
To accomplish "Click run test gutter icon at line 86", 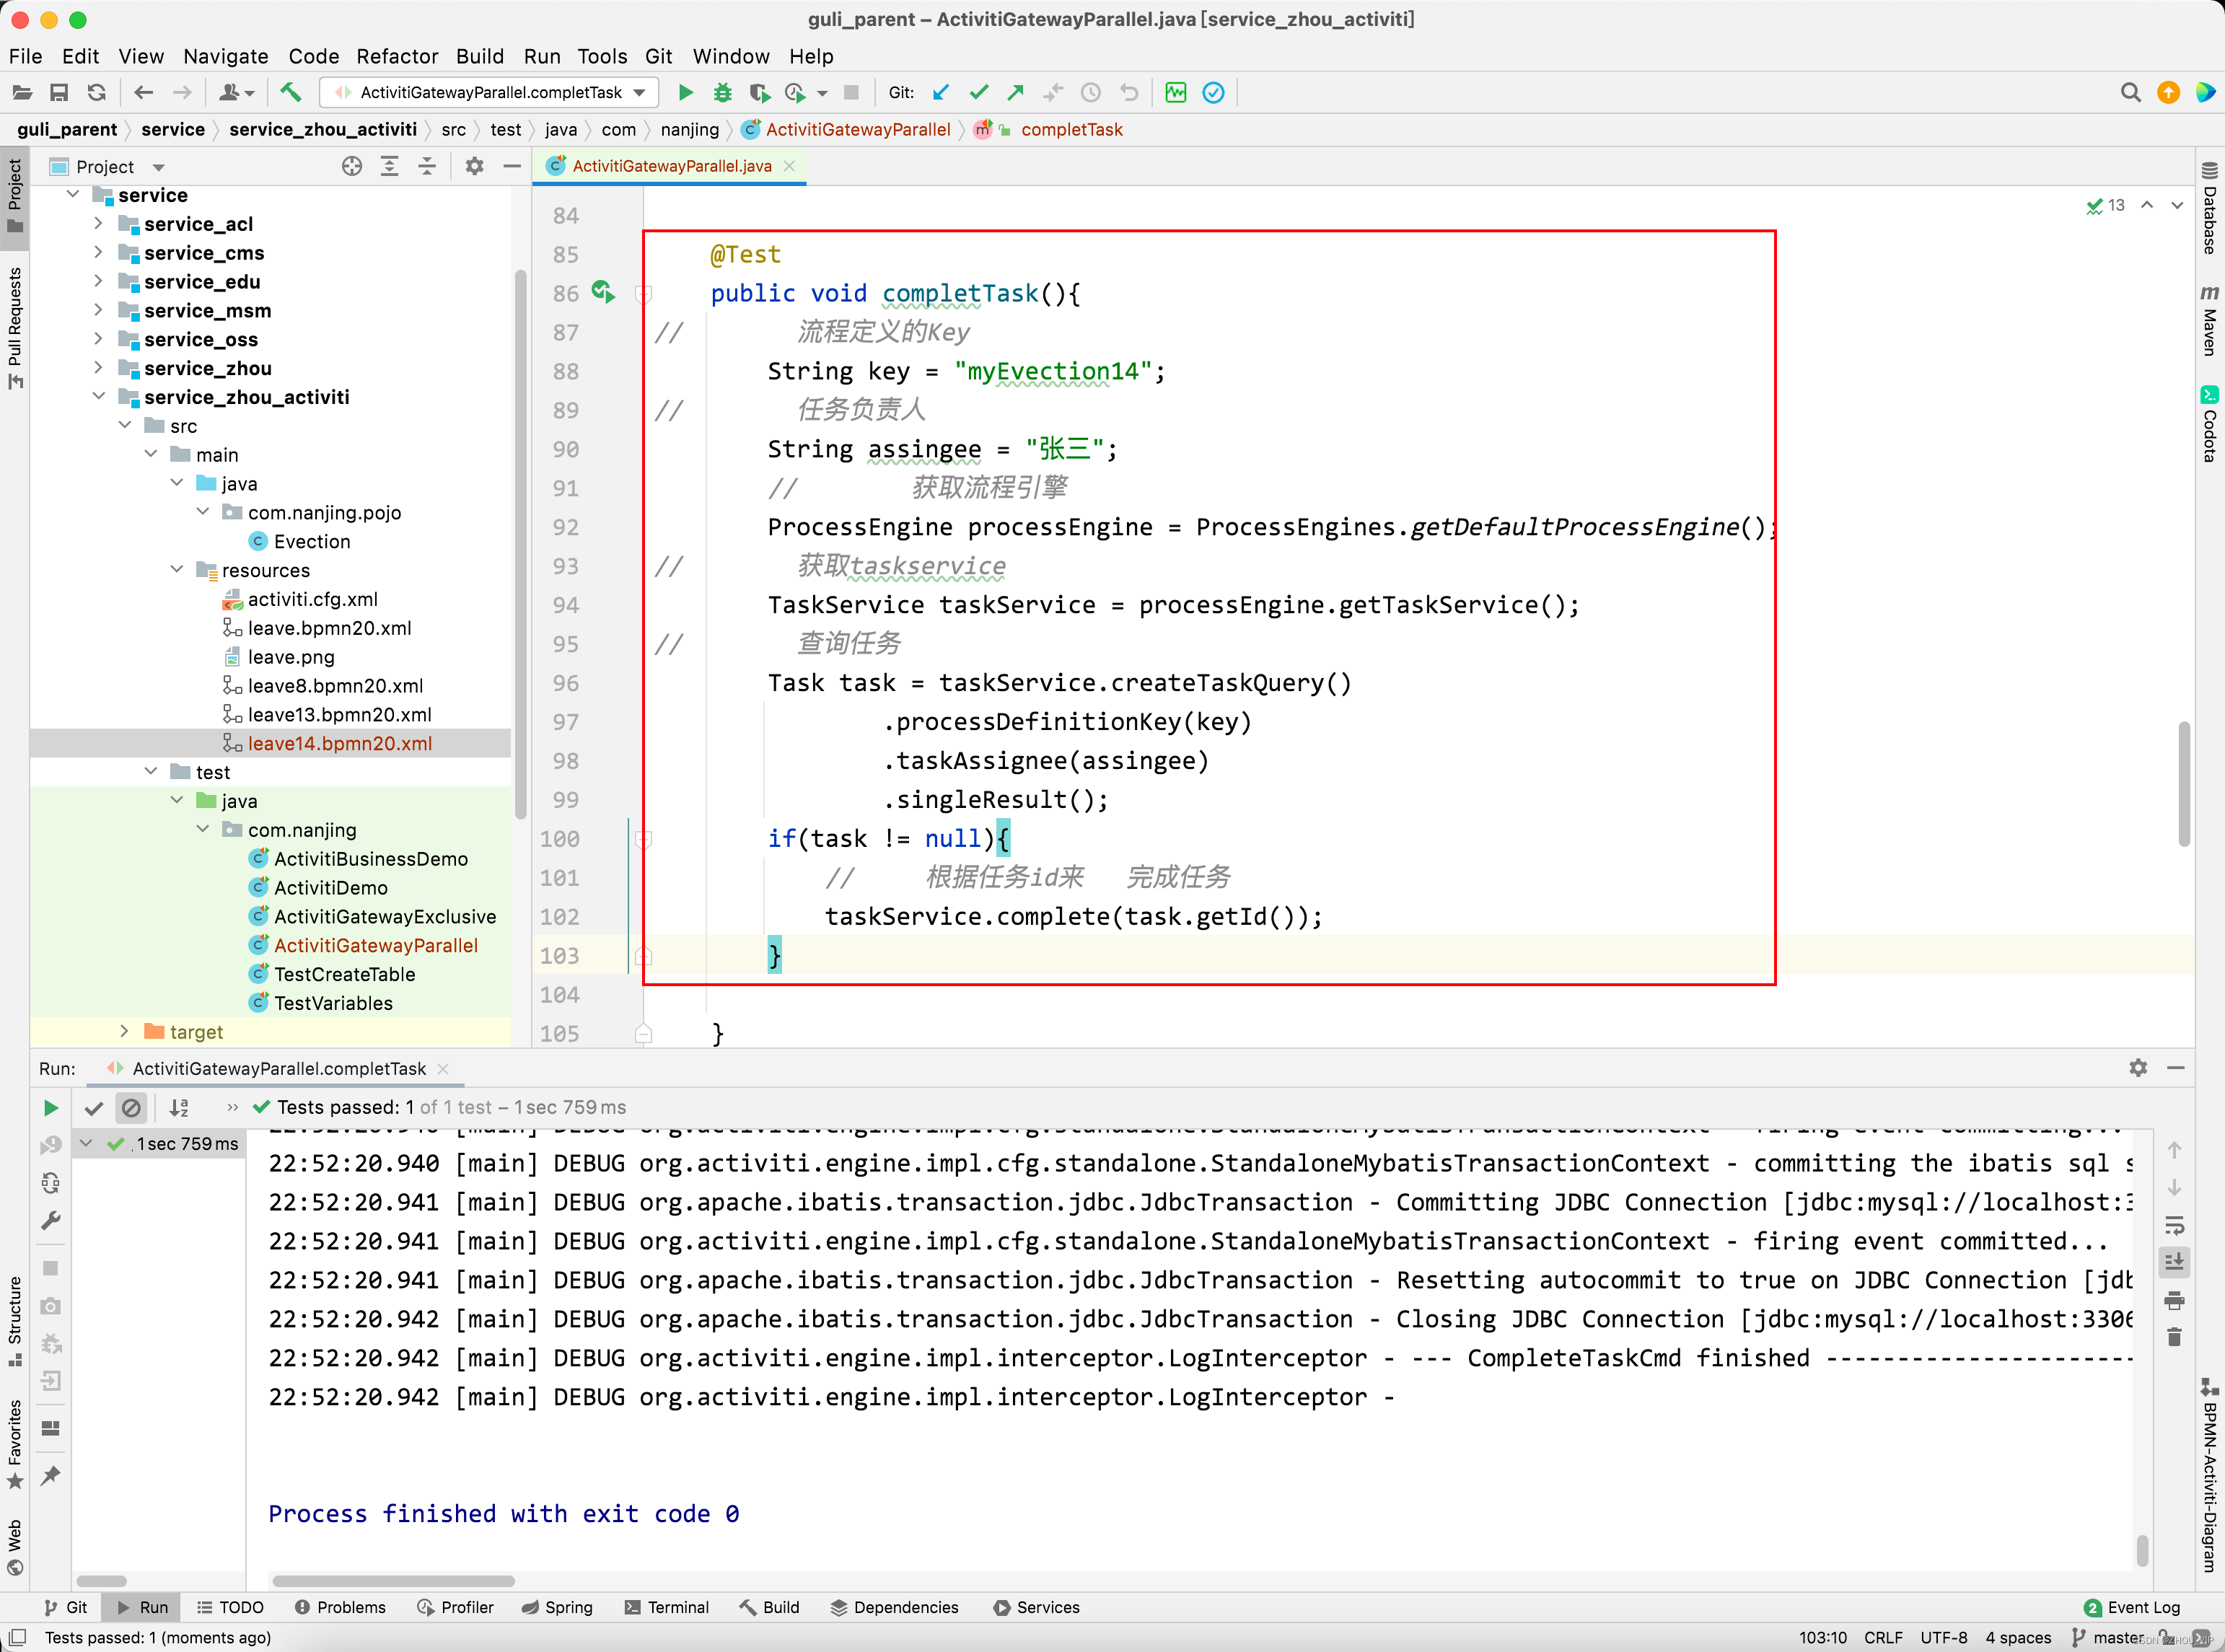I will 602,291.
